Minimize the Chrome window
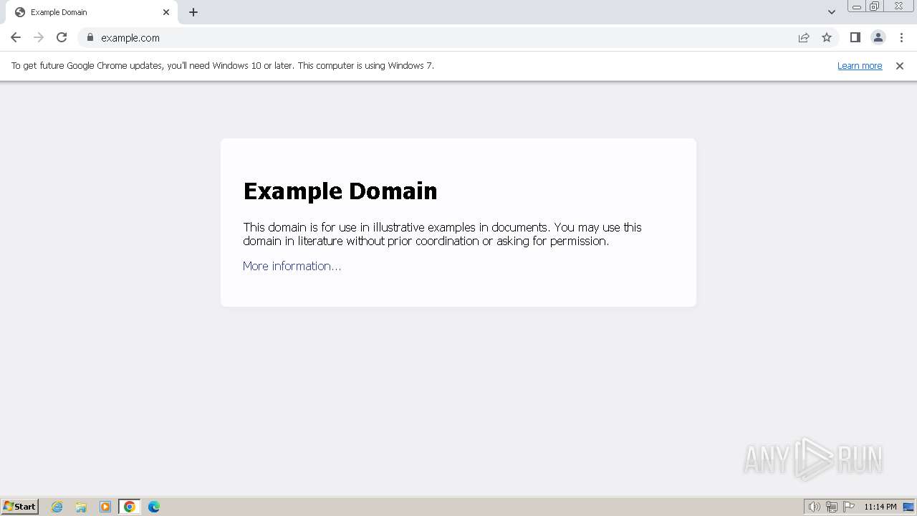Screen dimensions: 917x516 coord(857,6)
